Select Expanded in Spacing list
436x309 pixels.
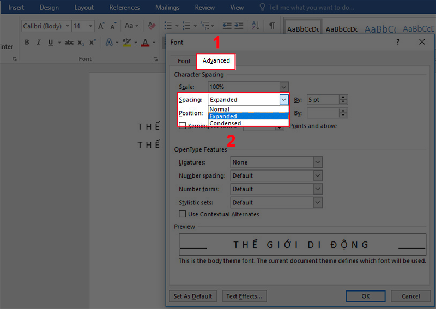249,116
